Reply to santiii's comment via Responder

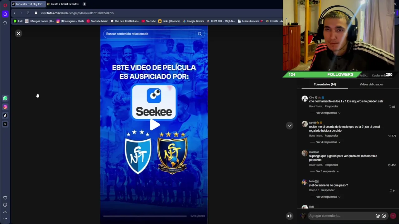click(x=331, y=136)
